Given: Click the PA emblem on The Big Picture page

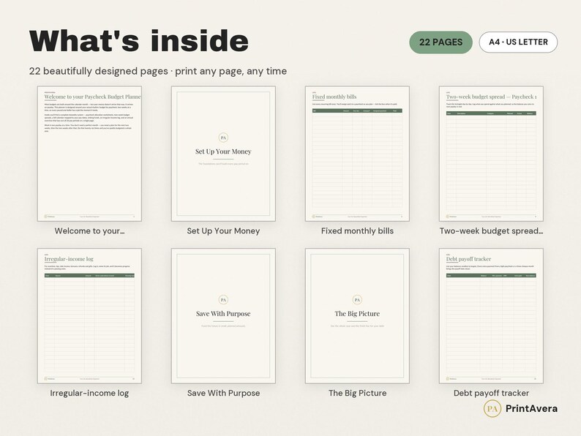Looking at the screenshot, I should [357, 300].
